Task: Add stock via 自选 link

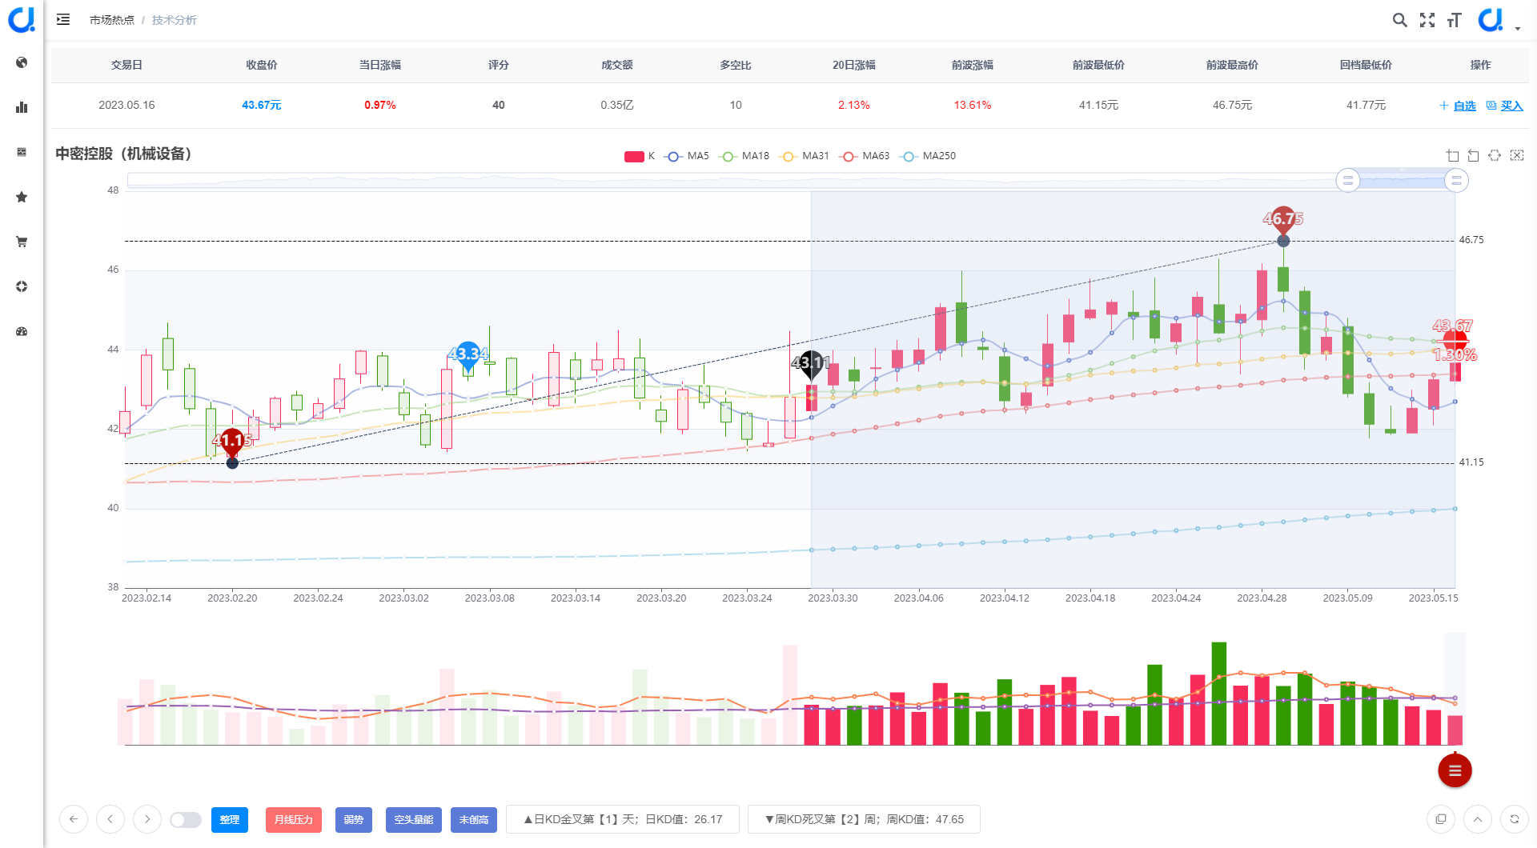Action: [1458, 106]
